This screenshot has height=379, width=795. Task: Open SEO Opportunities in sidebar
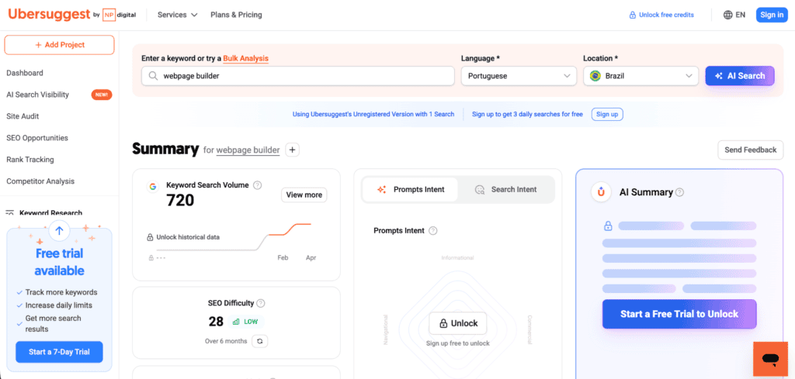tap(37, 138)
